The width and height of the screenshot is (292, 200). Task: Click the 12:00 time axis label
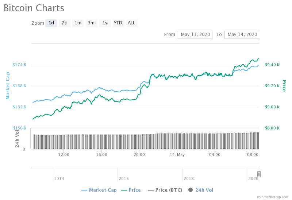click(x=64, y=155)
